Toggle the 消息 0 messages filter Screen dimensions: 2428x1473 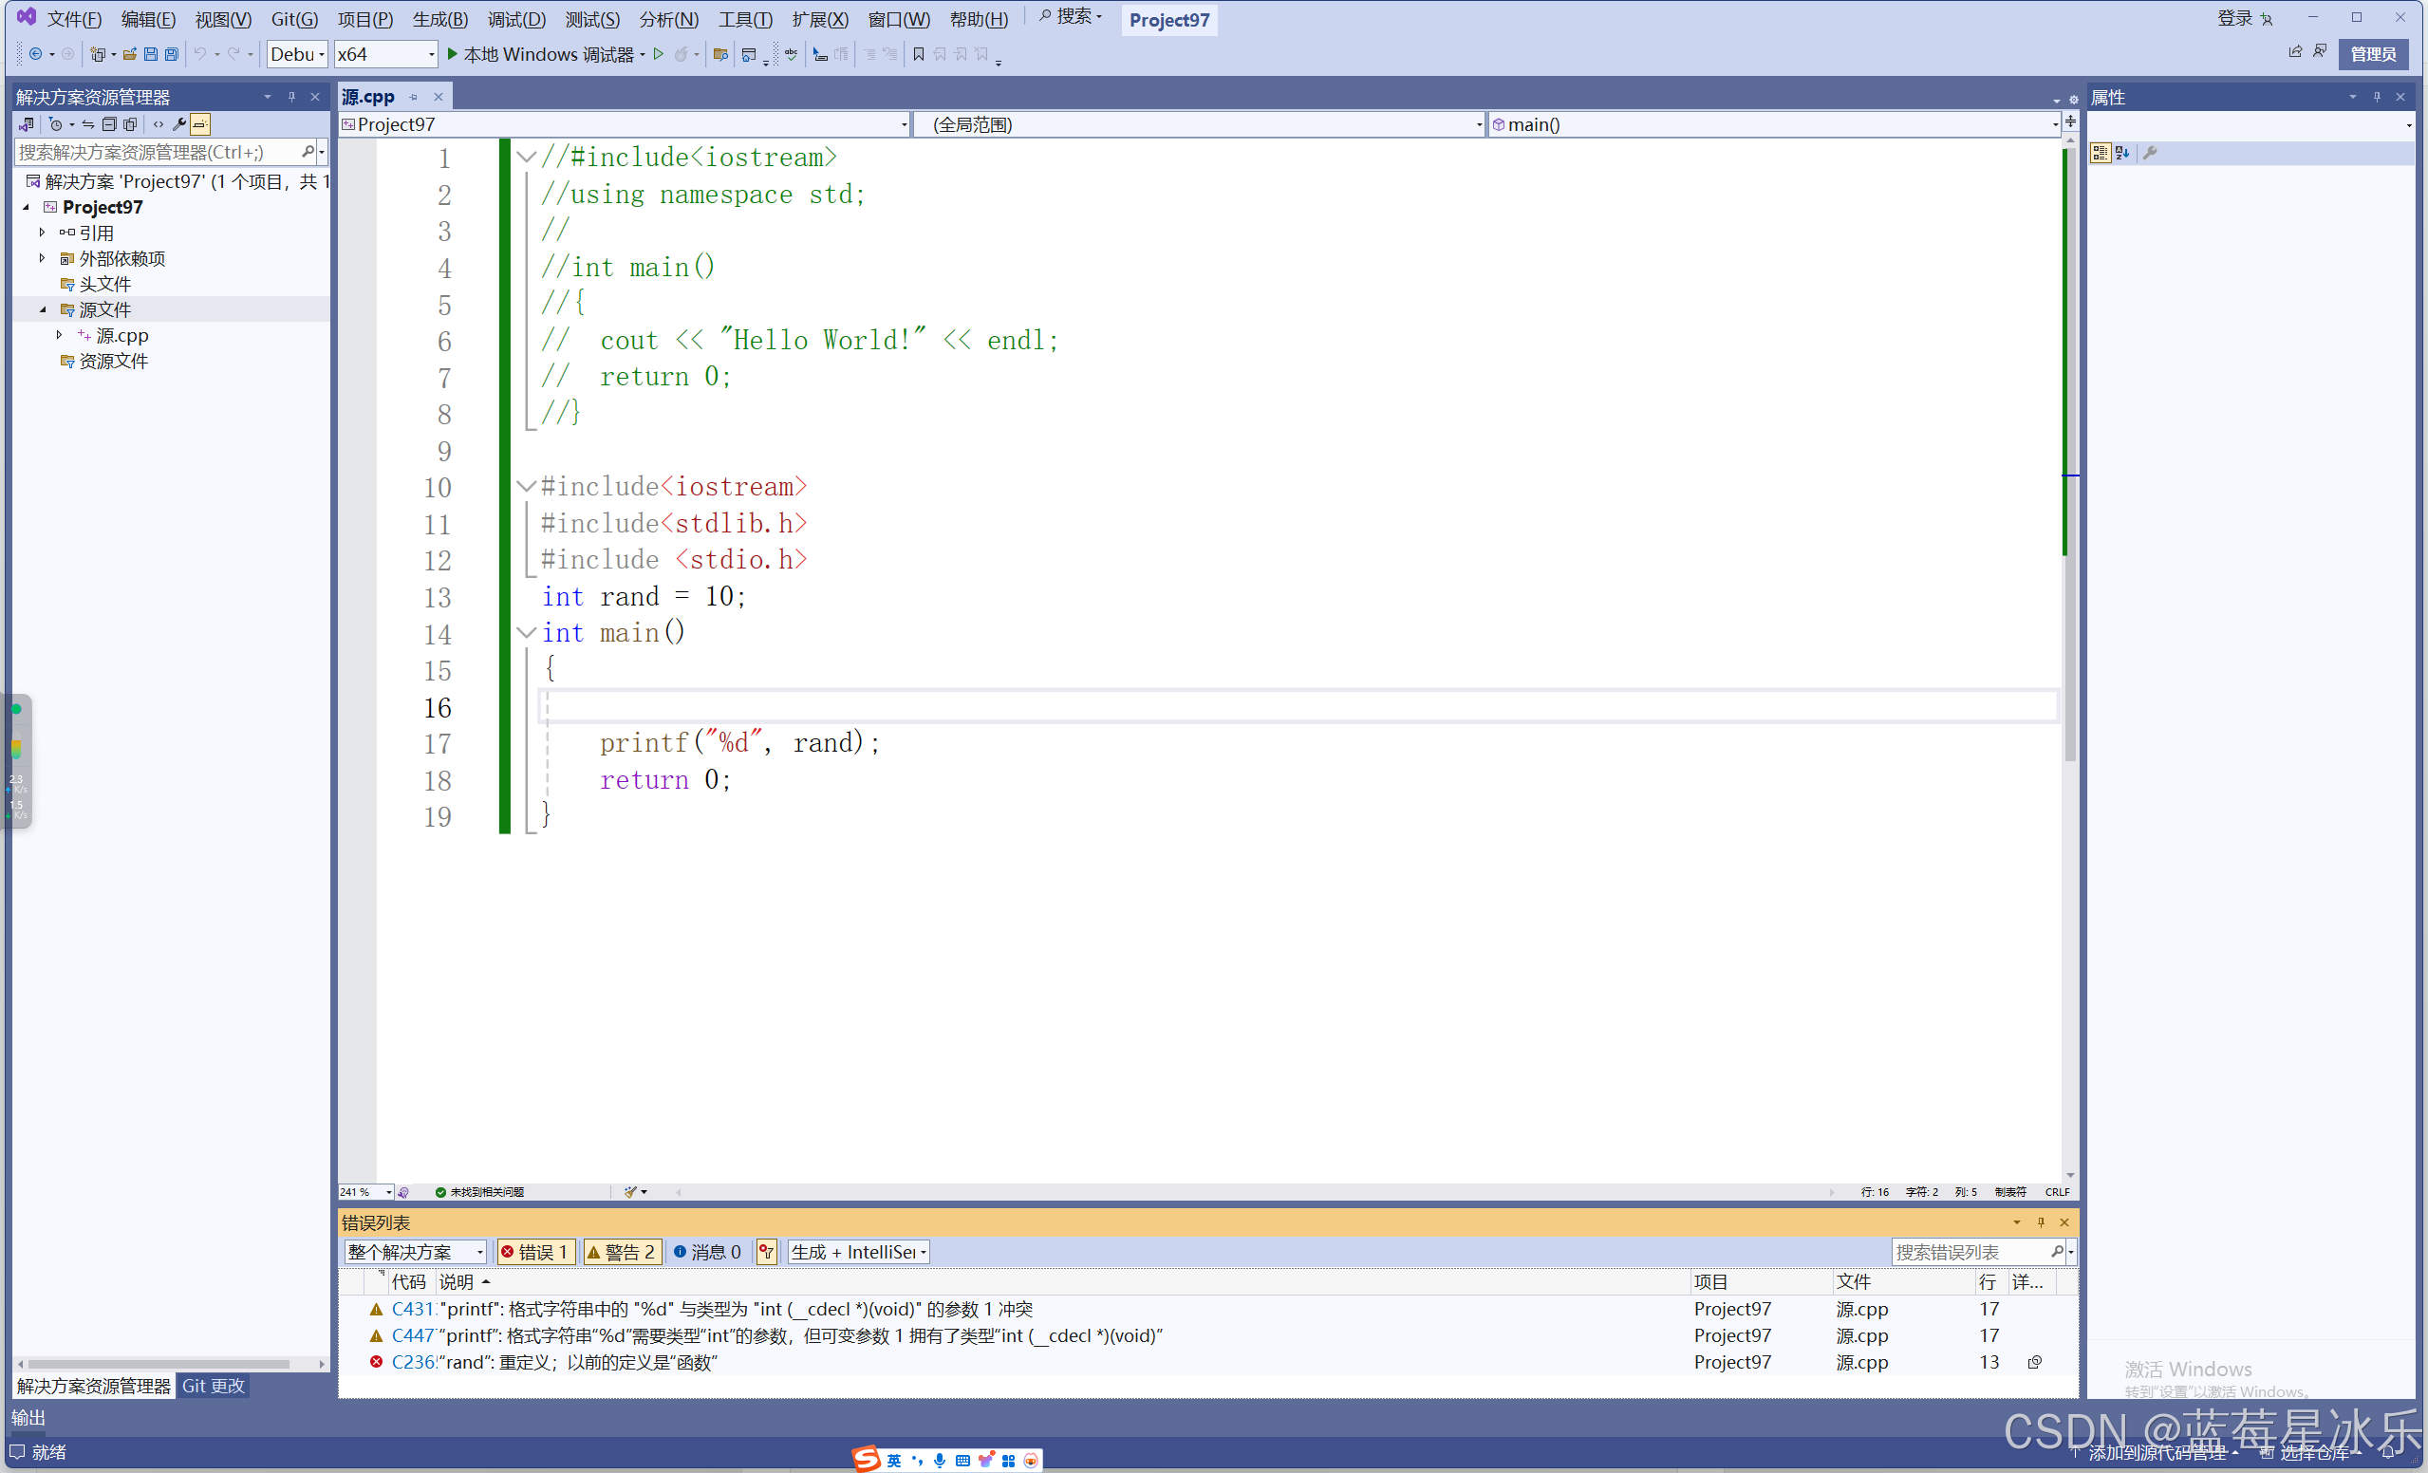click(x=707, y=1251)
